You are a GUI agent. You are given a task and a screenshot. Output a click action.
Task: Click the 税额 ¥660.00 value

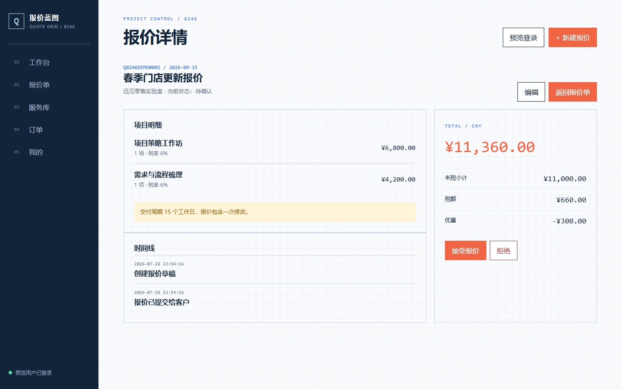pyautogui.click(x=571, y=200)
